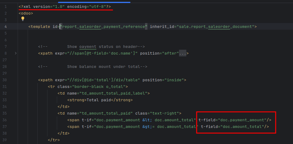This screenshot has width=293, height=144.
Task: Click the class="text-right" attribute
Action: pyautogui.click(x=157, y=113)
